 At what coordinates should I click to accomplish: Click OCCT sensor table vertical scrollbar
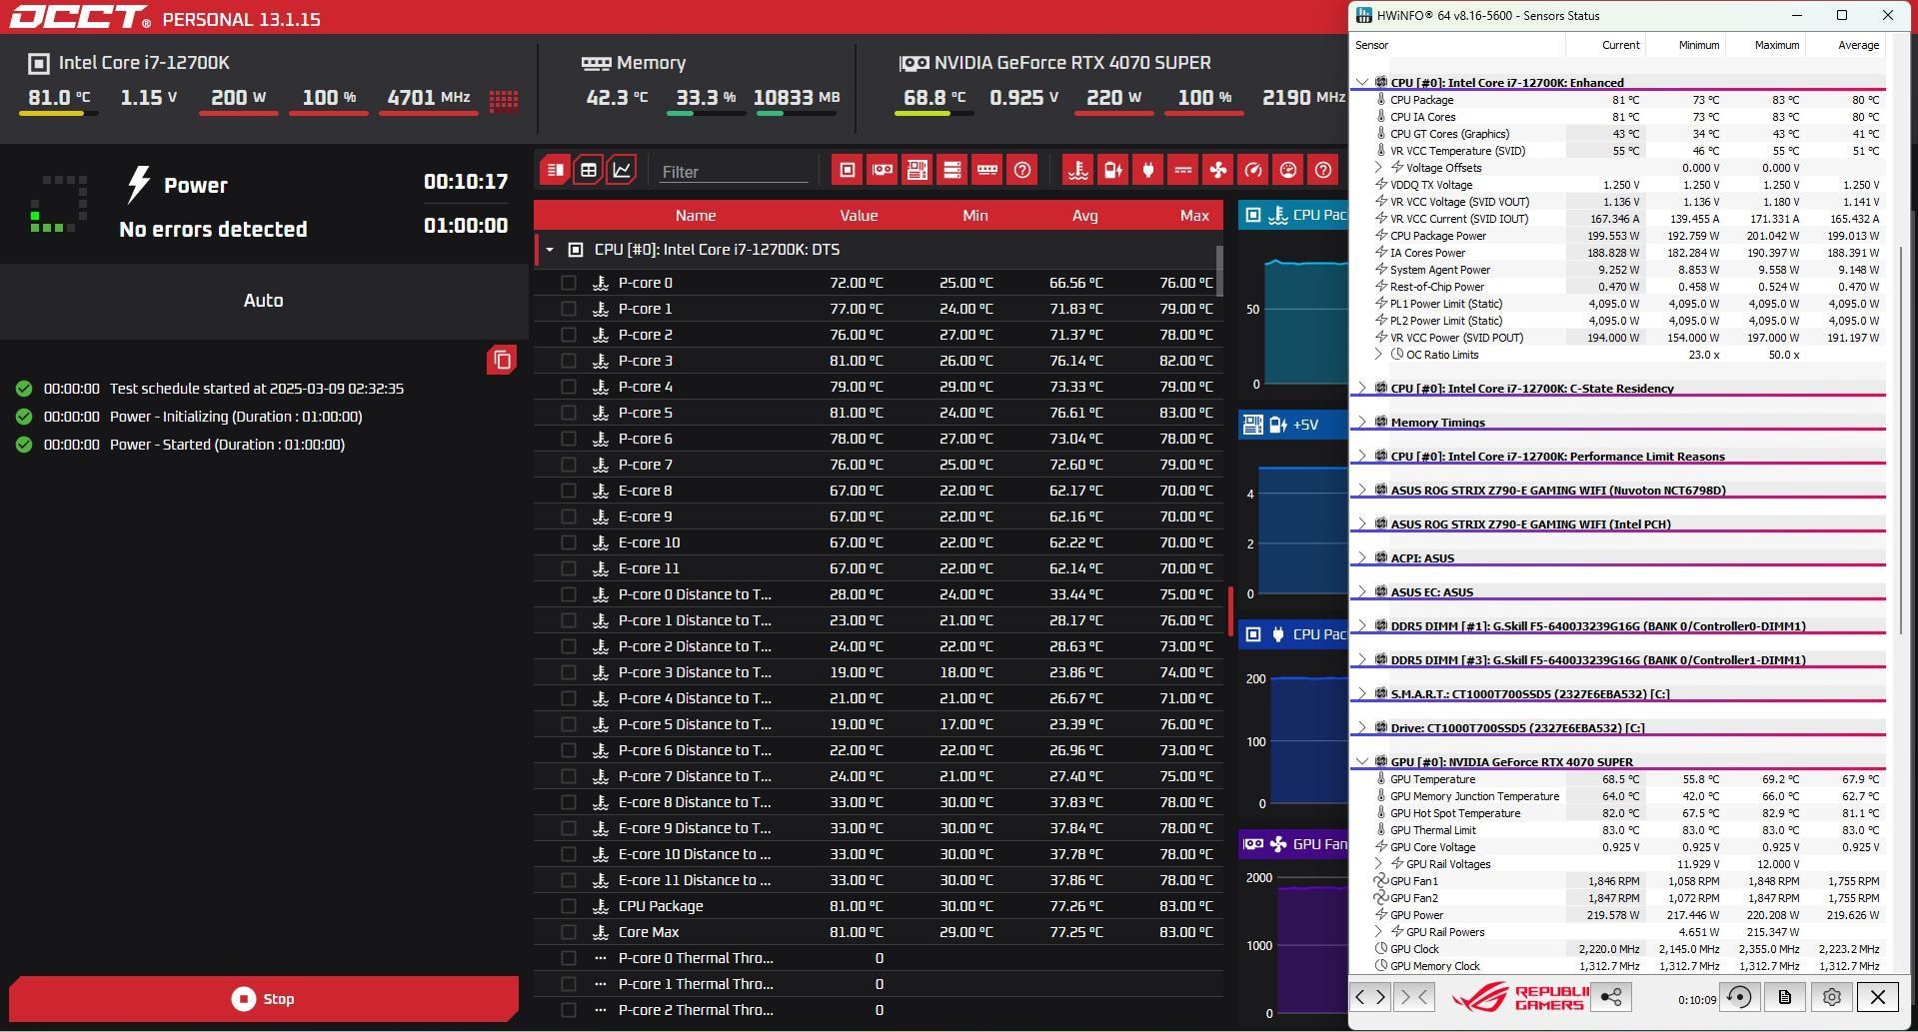coord(1219,271)
